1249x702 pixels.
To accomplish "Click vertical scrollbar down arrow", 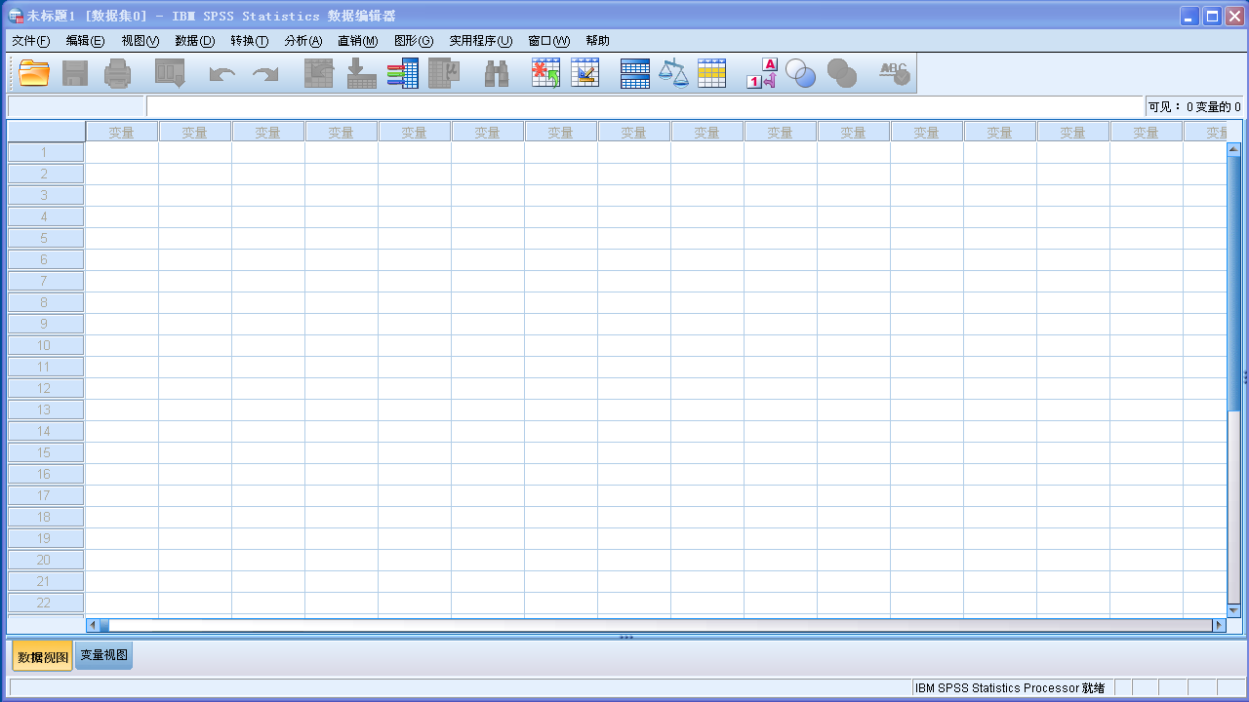I will (x=1233, y=610).
